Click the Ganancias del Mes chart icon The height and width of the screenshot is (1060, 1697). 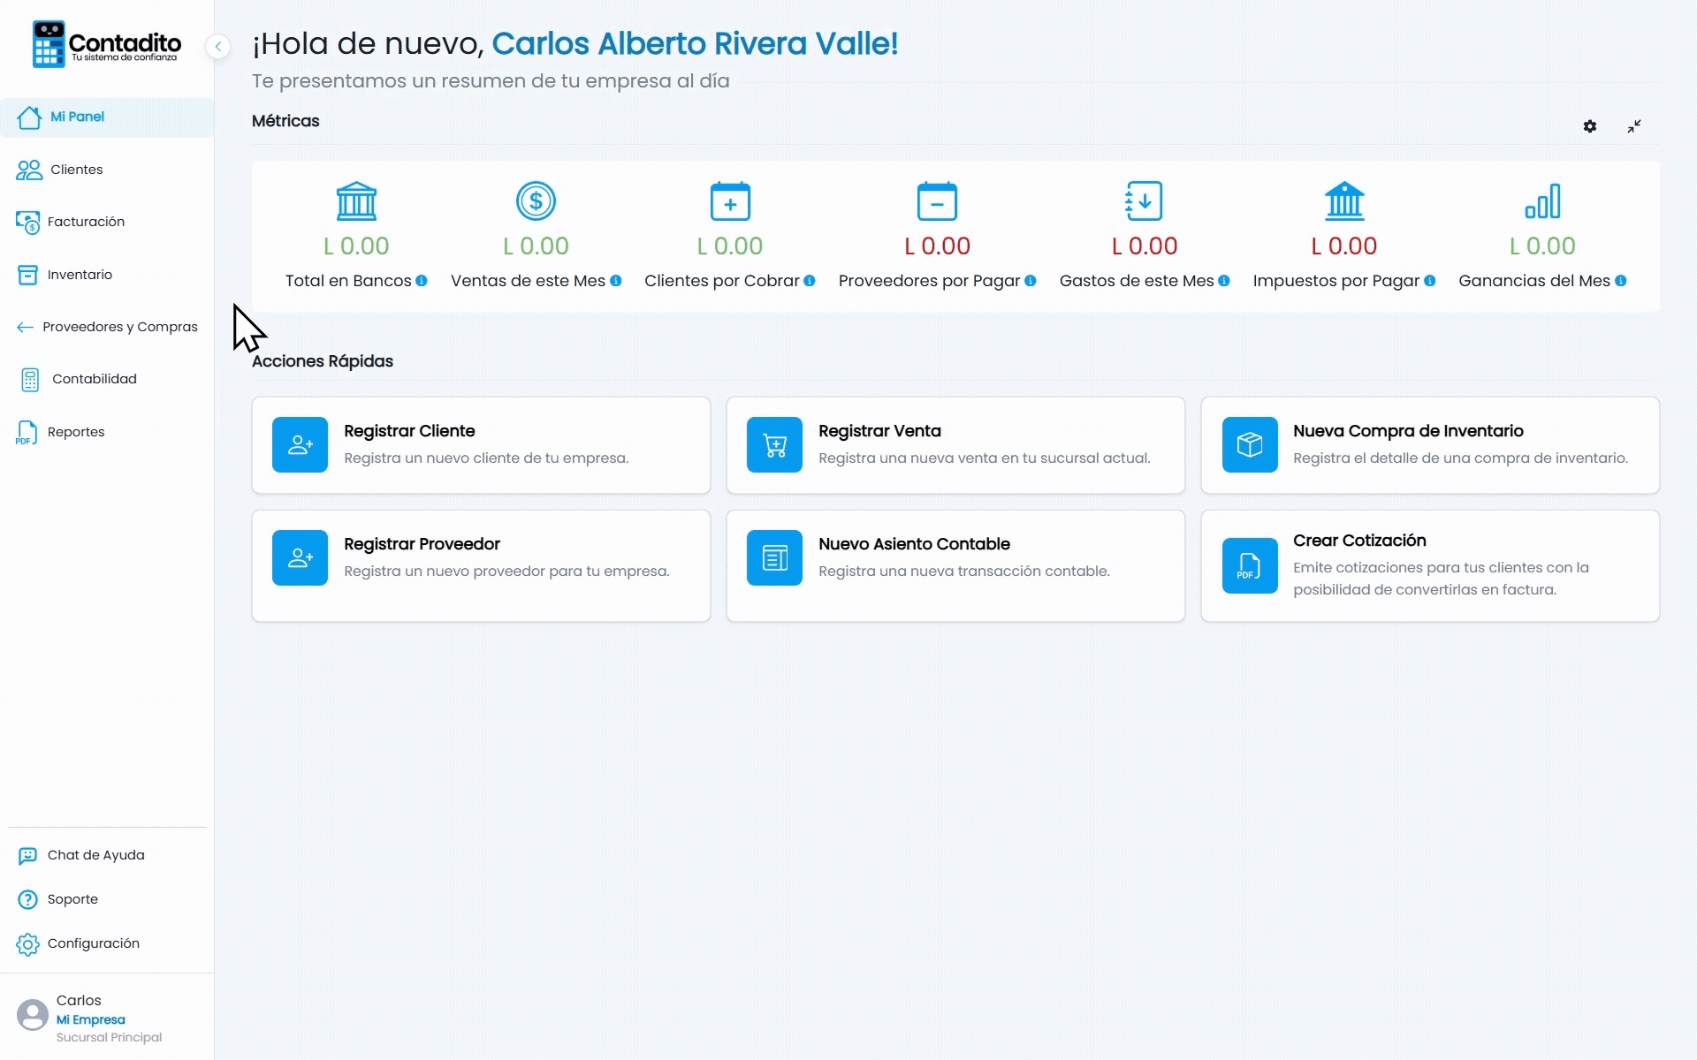tap(1542, 201)
